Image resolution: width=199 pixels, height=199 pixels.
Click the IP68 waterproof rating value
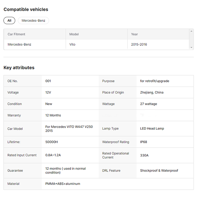coord(144,142)
